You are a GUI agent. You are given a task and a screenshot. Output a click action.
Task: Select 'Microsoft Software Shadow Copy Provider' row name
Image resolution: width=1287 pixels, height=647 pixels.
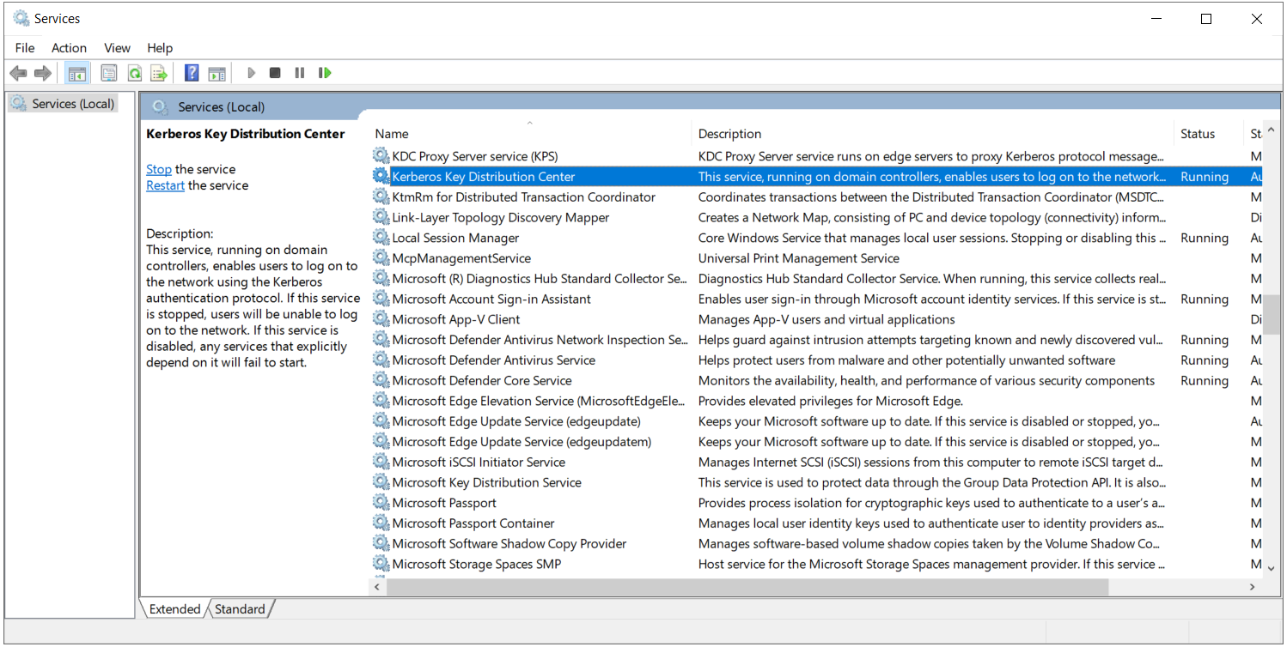pyautogui.click(x=509, y=543)
